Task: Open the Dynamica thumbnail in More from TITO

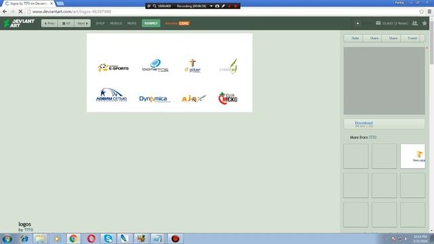Action: coord(413,156)
